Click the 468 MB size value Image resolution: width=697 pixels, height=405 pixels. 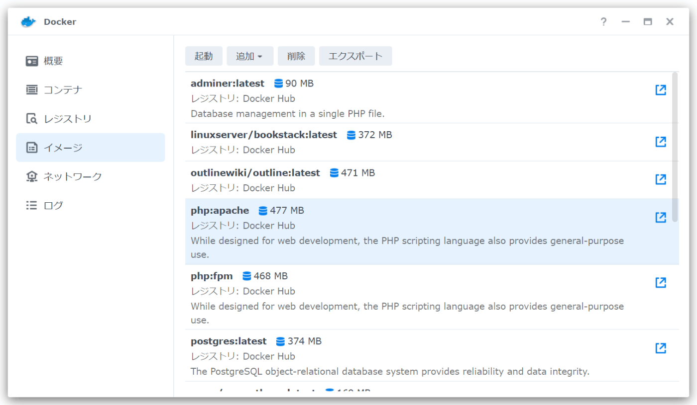[x=271, y=276]
